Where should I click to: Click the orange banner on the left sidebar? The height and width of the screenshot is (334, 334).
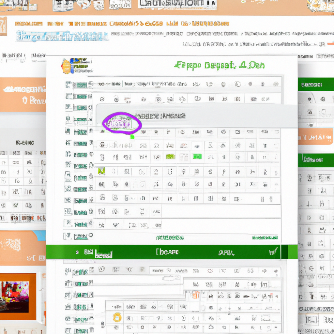(23, 95)
